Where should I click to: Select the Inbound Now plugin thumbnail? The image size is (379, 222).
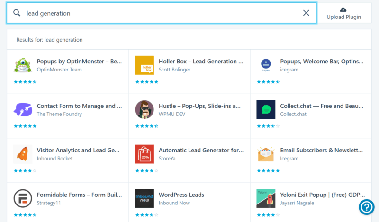(144, 198)
